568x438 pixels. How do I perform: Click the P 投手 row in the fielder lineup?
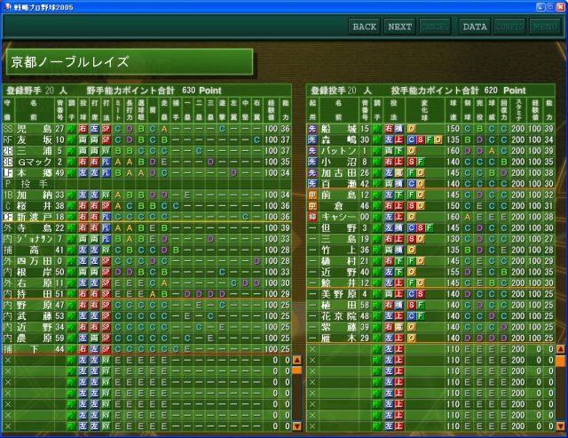point(146,184)
